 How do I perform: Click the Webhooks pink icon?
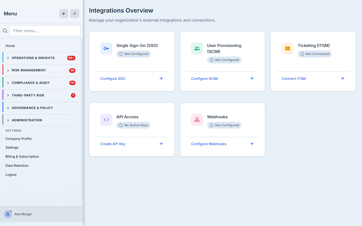197,120
